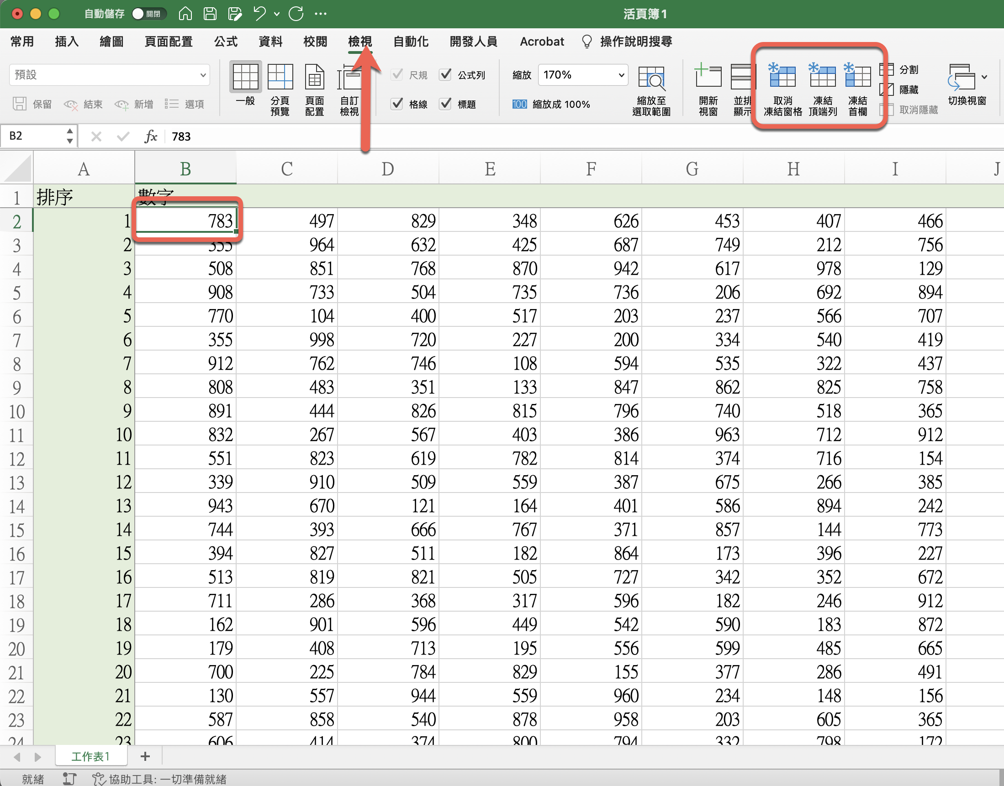Screen dimensions: 1004x786
Task: Switch to Page Layout (頁面配置) view icon
Action: (x=315, y=77)
